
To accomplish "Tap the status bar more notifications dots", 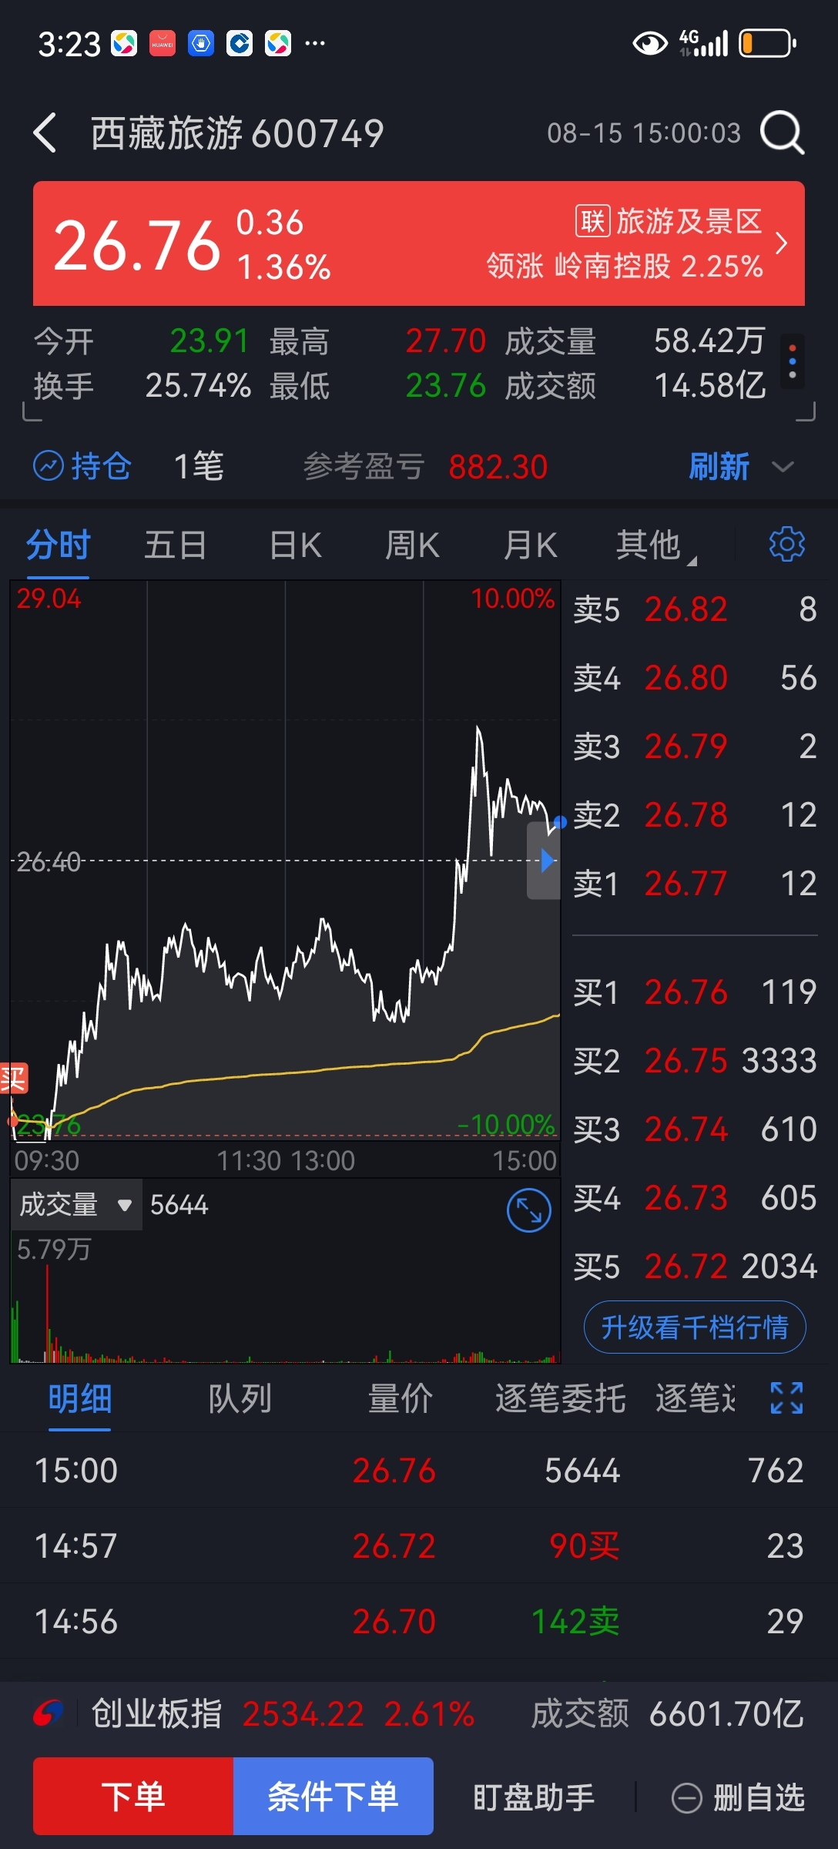I will click(315, 43).
